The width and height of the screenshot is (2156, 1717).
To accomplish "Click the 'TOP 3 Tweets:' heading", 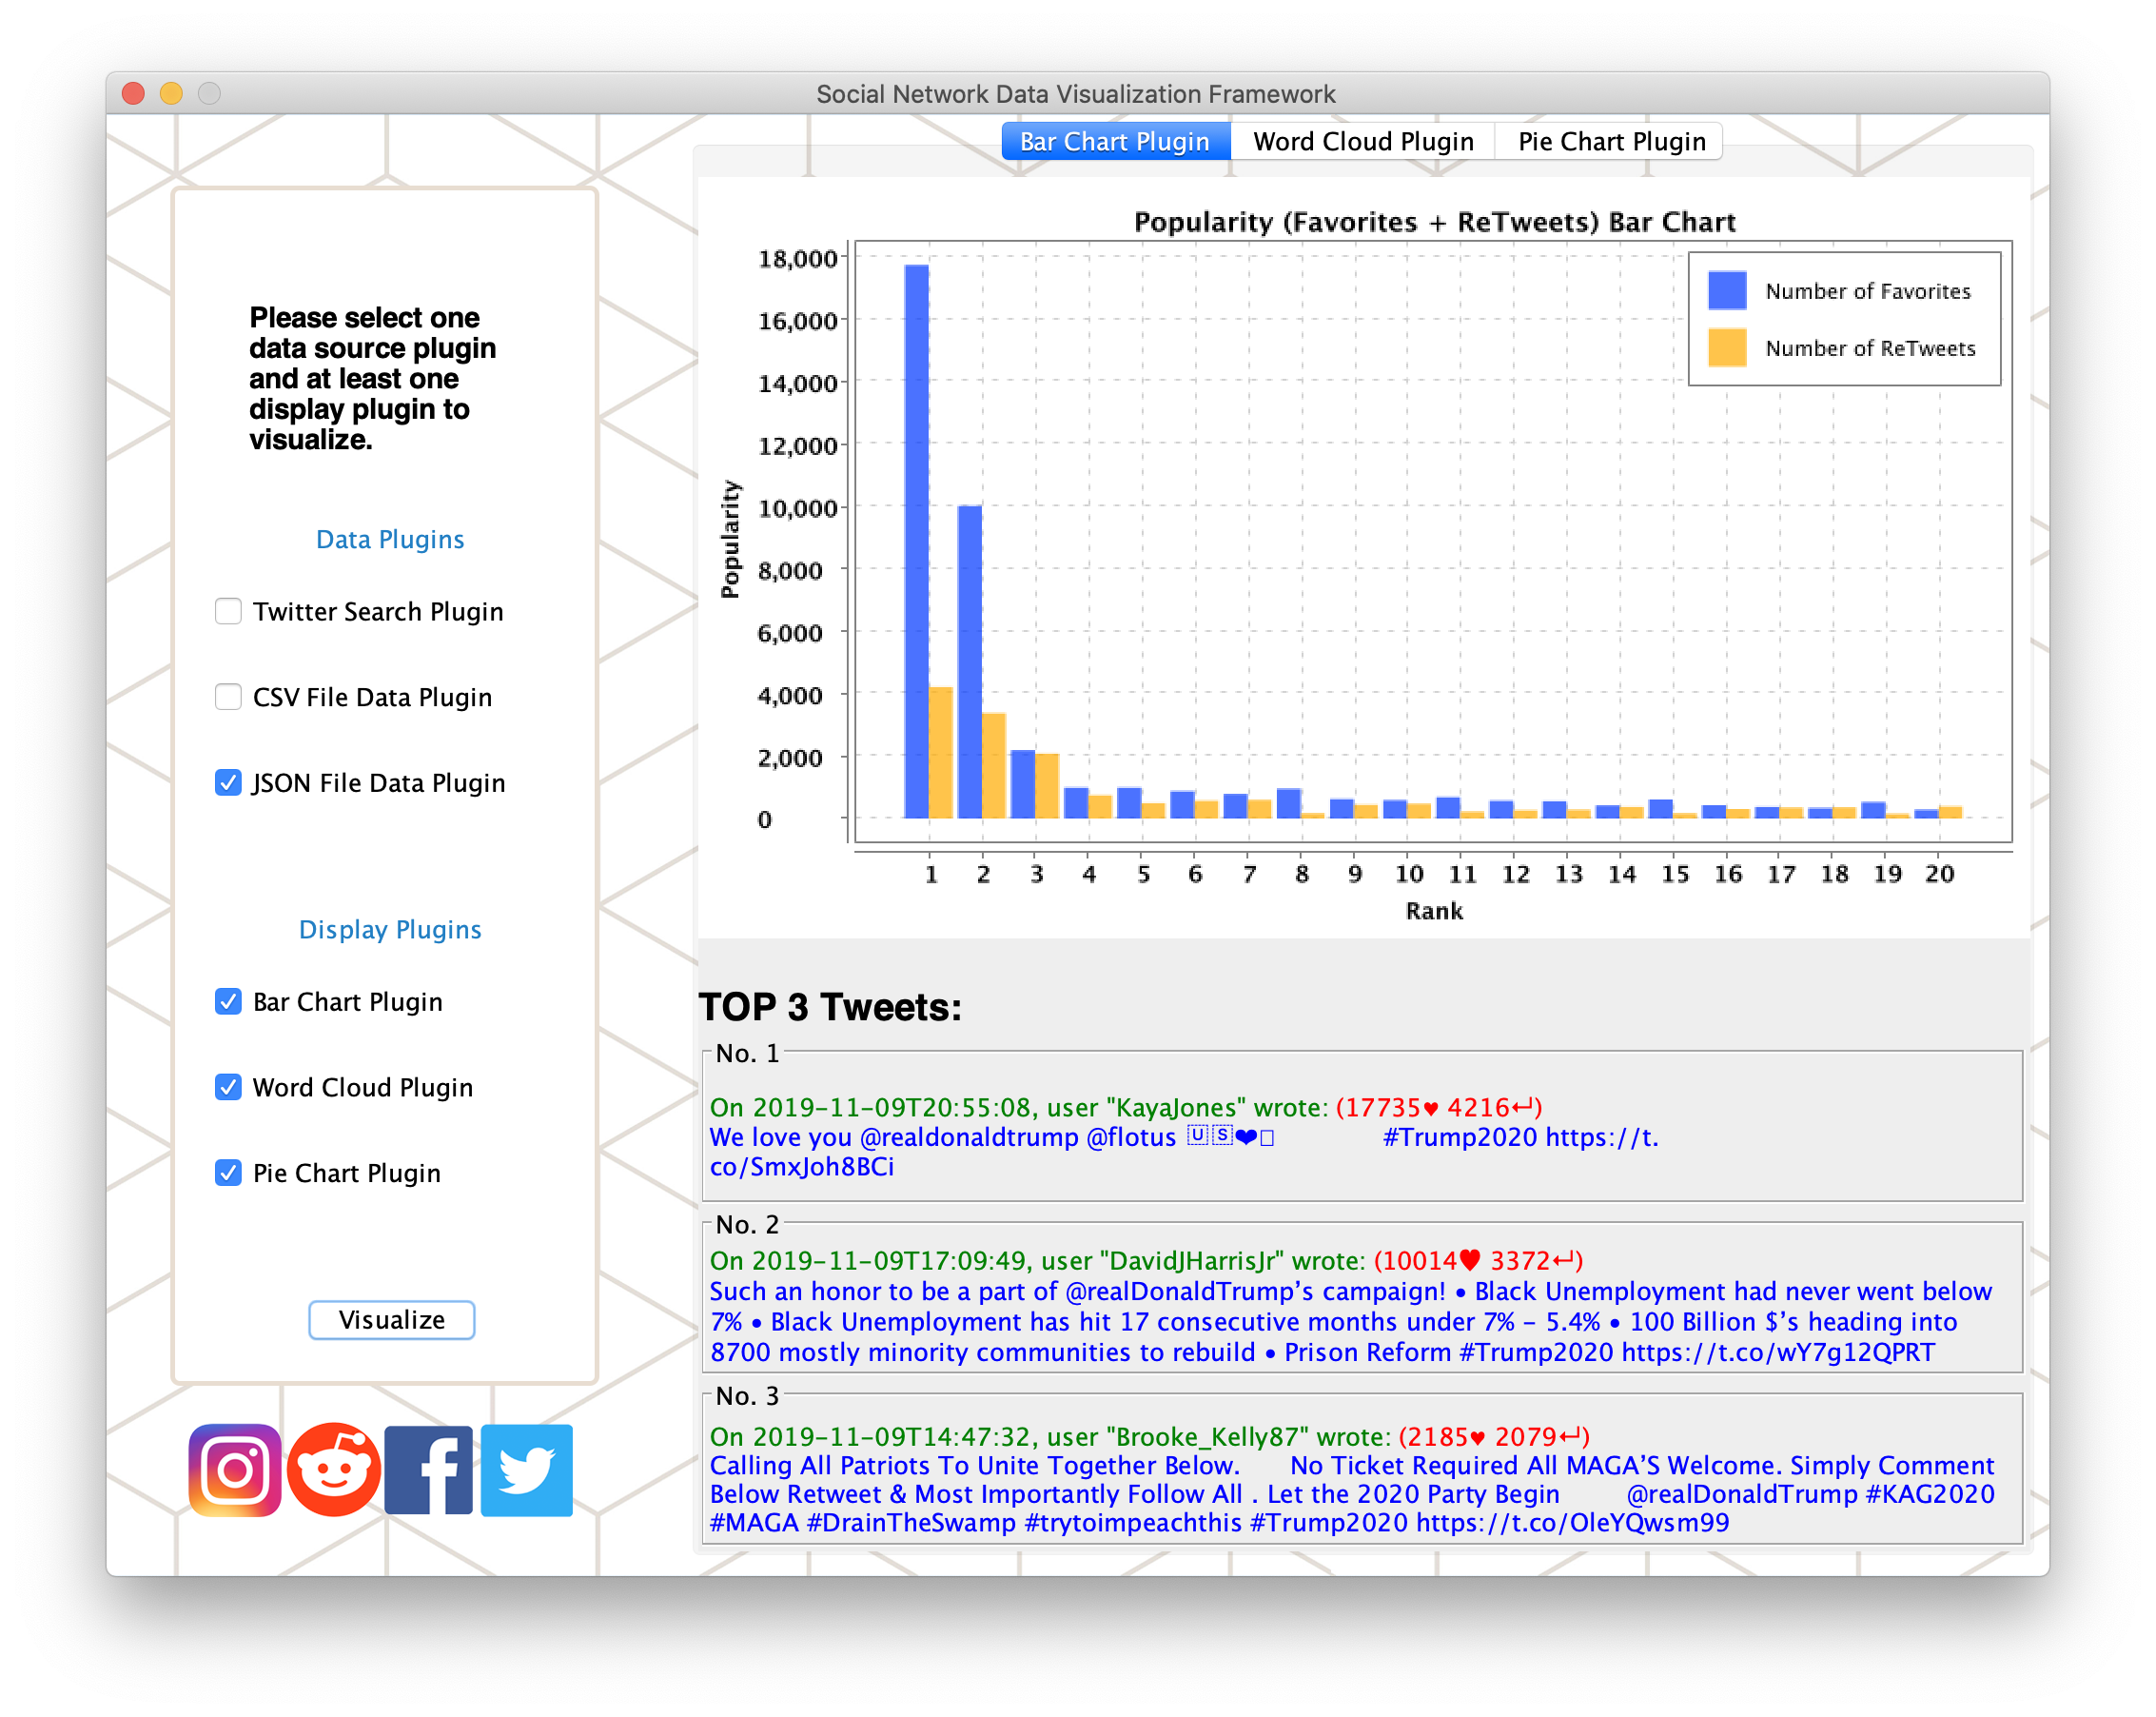I will coord(830,1008).
